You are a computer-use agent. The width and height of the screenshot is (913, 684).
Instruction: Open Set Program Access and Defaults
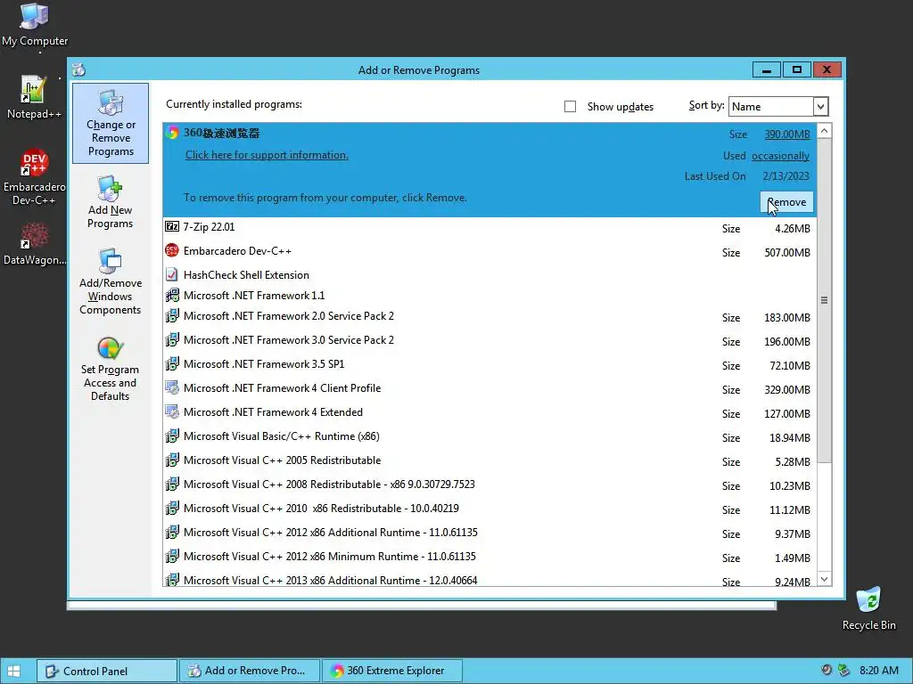pos(110,369)
